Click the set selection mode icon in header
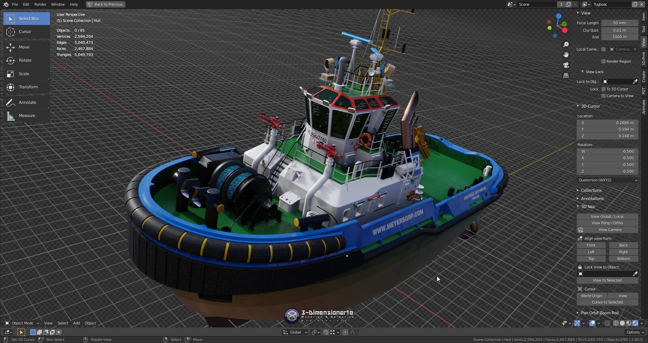Screen dimensions: 648x343 point(33,332)
